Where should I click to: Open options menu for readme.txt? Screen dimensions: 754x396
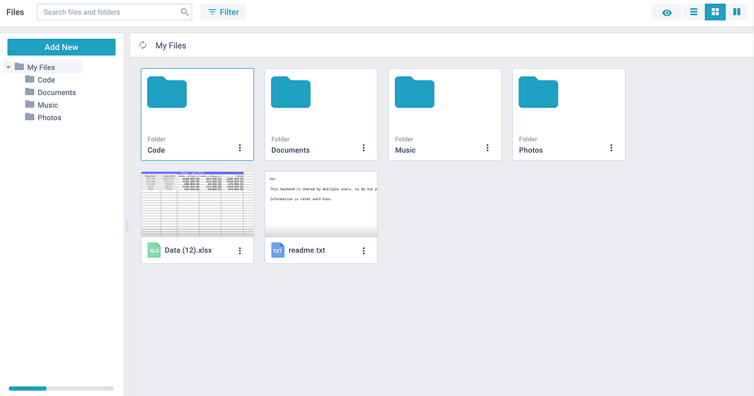(x=364, y=251)
